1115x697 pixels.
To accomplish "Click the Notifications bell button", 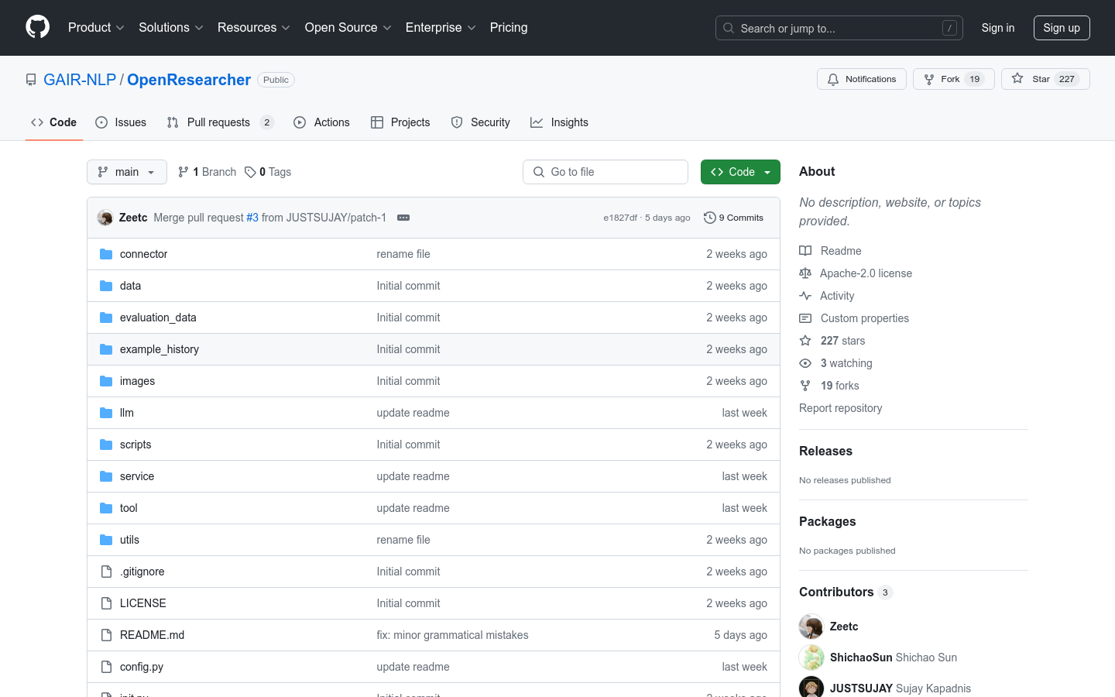I will (x=861, y=79).
